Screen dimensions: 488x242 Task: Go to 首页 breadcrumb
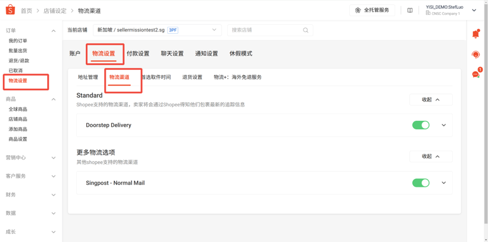point(26,11)
